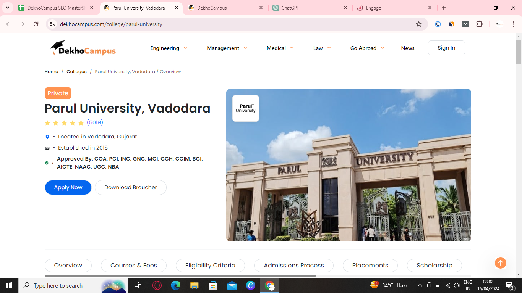
Task: Open Colleges in the breadcrumb
Action: click(x=76, y=72)
